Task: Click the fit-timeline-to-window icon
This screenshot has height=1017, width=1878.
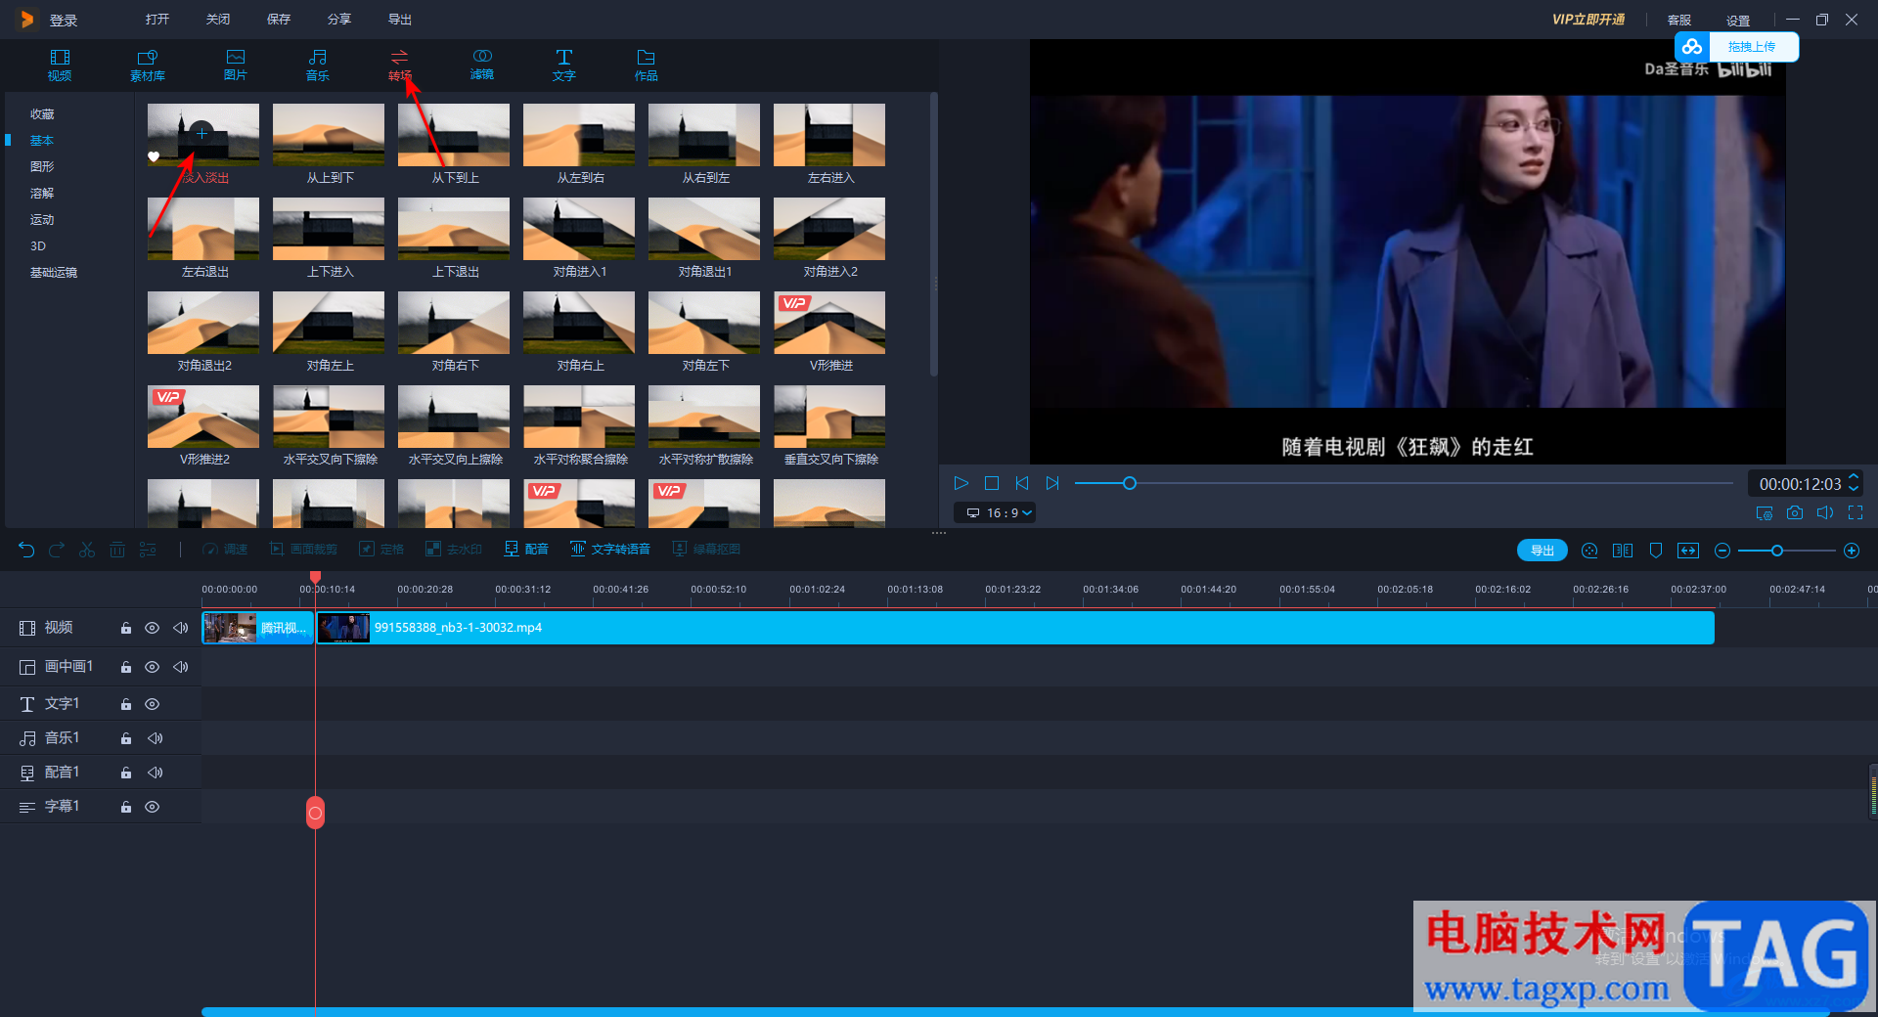Action: (x=1688, y=551)
